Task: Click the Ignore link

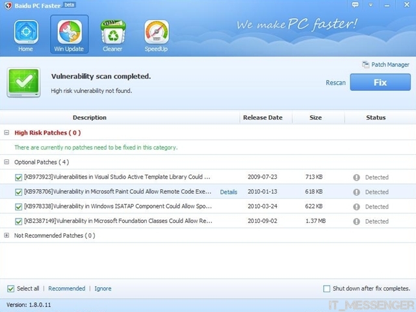Action: point(103,289)
